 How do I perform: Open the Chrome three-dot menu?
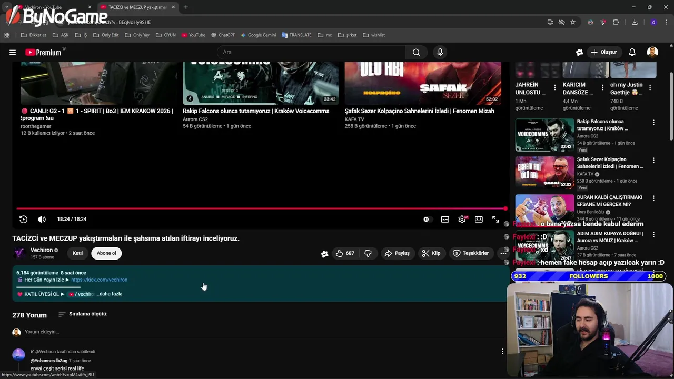click(x=667, y=22)
